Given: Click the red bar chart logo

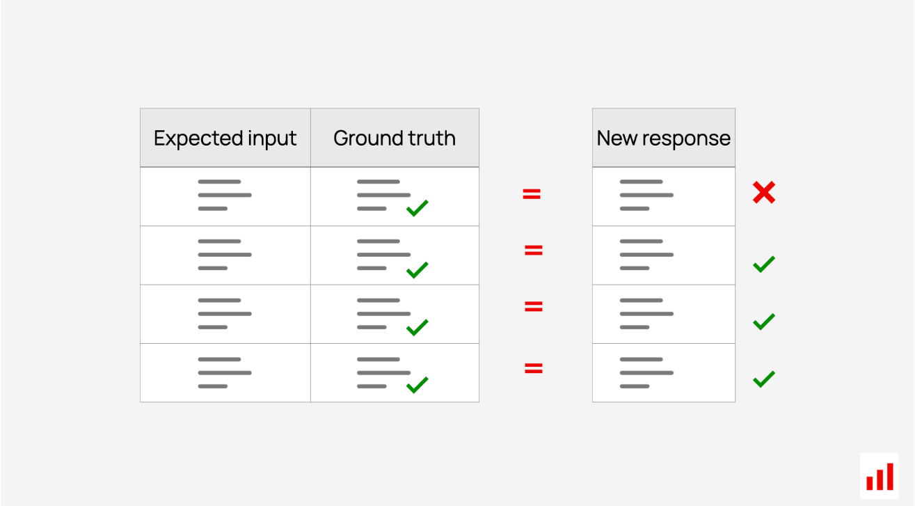Looking at the screenshot, I should pos(880,476).
